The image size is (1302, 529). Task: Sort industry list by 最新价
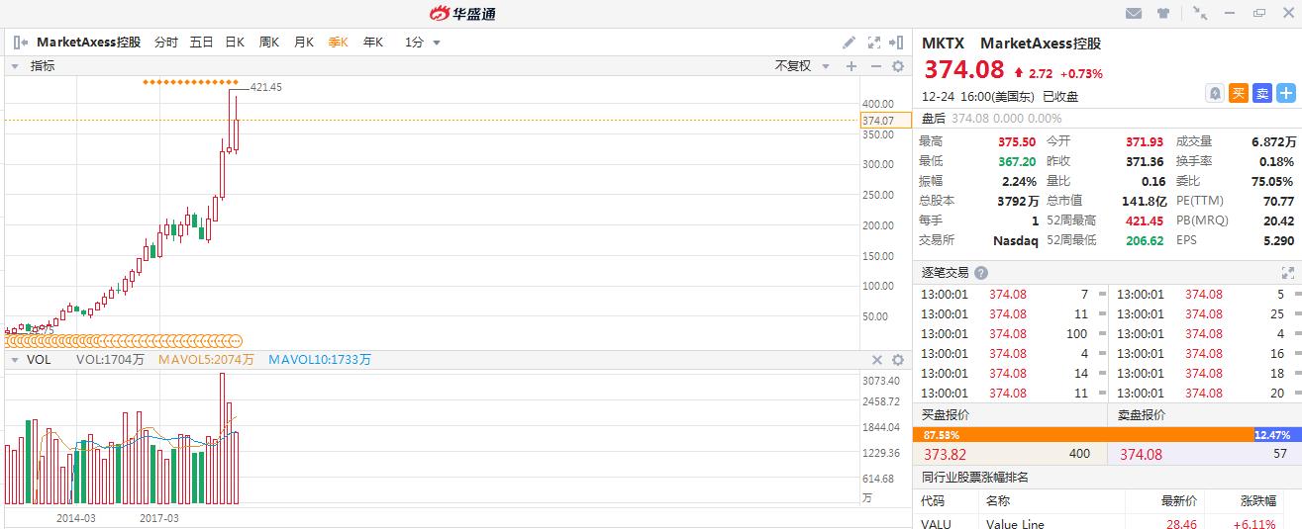pos(1179,501)
